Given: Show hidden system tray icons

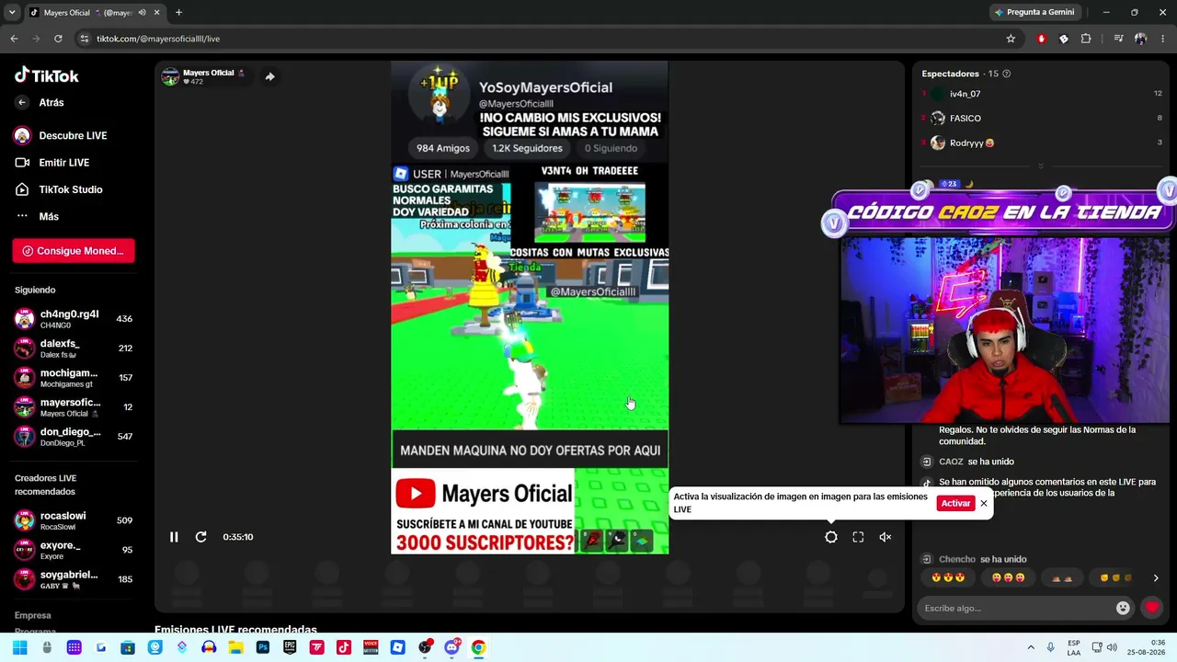Looking at the screenshot, I should click(1030, 647).
